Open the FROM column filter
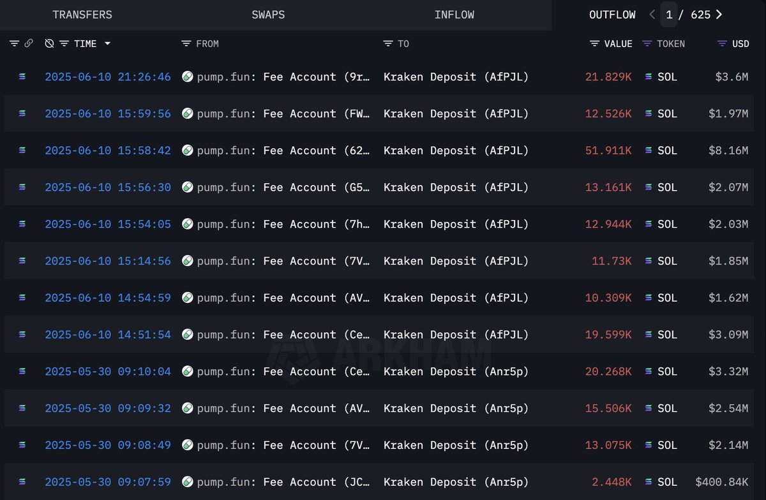Viewport: 766px width, 500px height. coord(186,43)
